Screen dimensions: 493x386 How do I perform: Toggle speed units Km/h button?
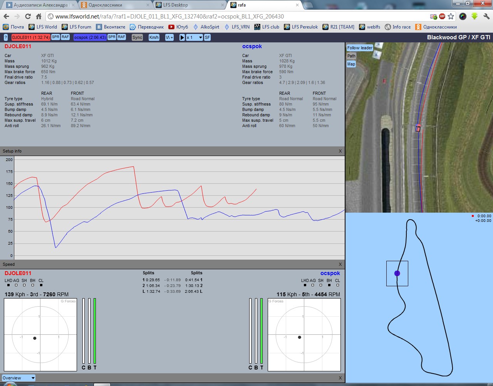(154, 37)
